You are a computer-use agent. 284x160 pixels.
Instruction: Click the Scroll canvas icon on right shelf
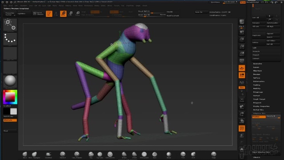[x=242, y=33]
